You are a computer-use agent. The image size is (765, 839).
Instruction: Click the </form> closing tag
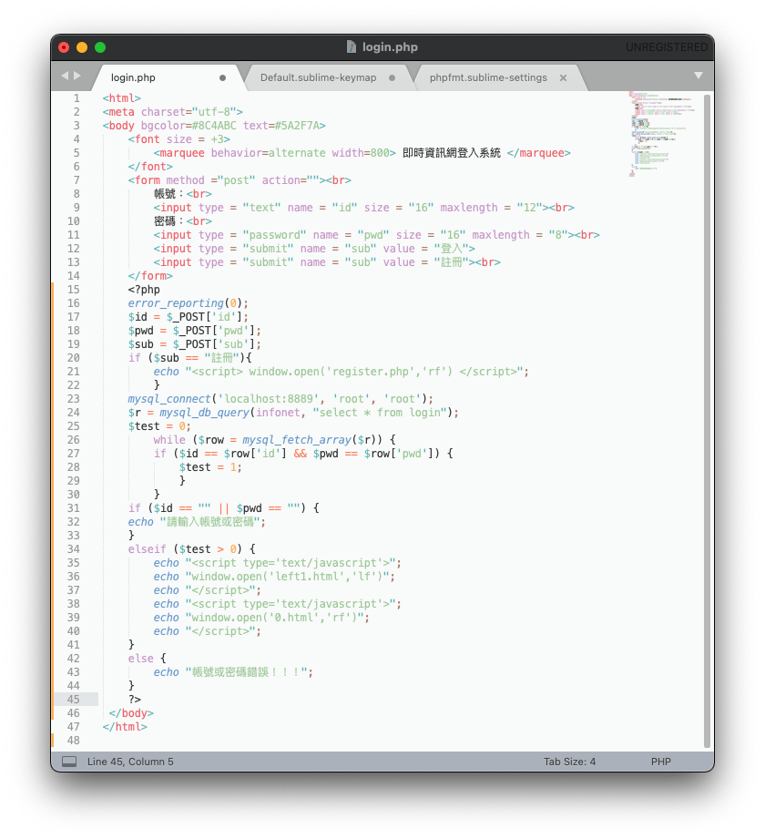[150, 275]
